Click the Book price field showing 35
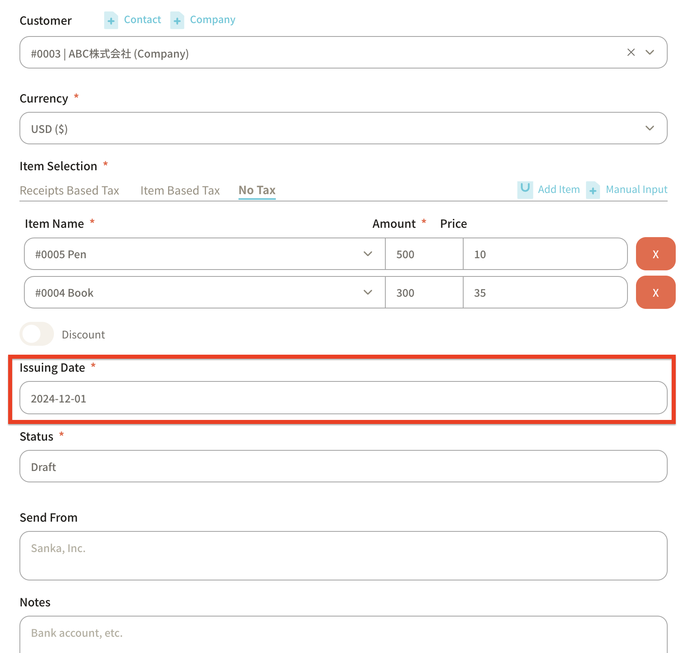Image resolution: width=694 pixels, height=653 pixels. (545, 293)
